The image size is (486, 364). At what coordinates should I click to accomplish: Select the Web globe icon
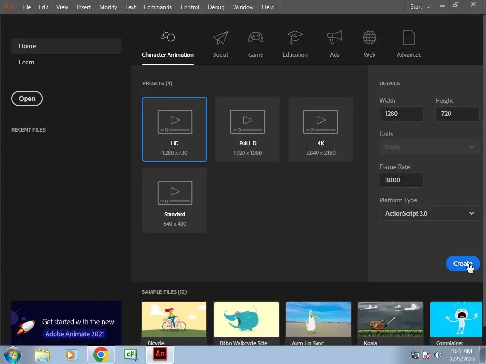(369, 37)
